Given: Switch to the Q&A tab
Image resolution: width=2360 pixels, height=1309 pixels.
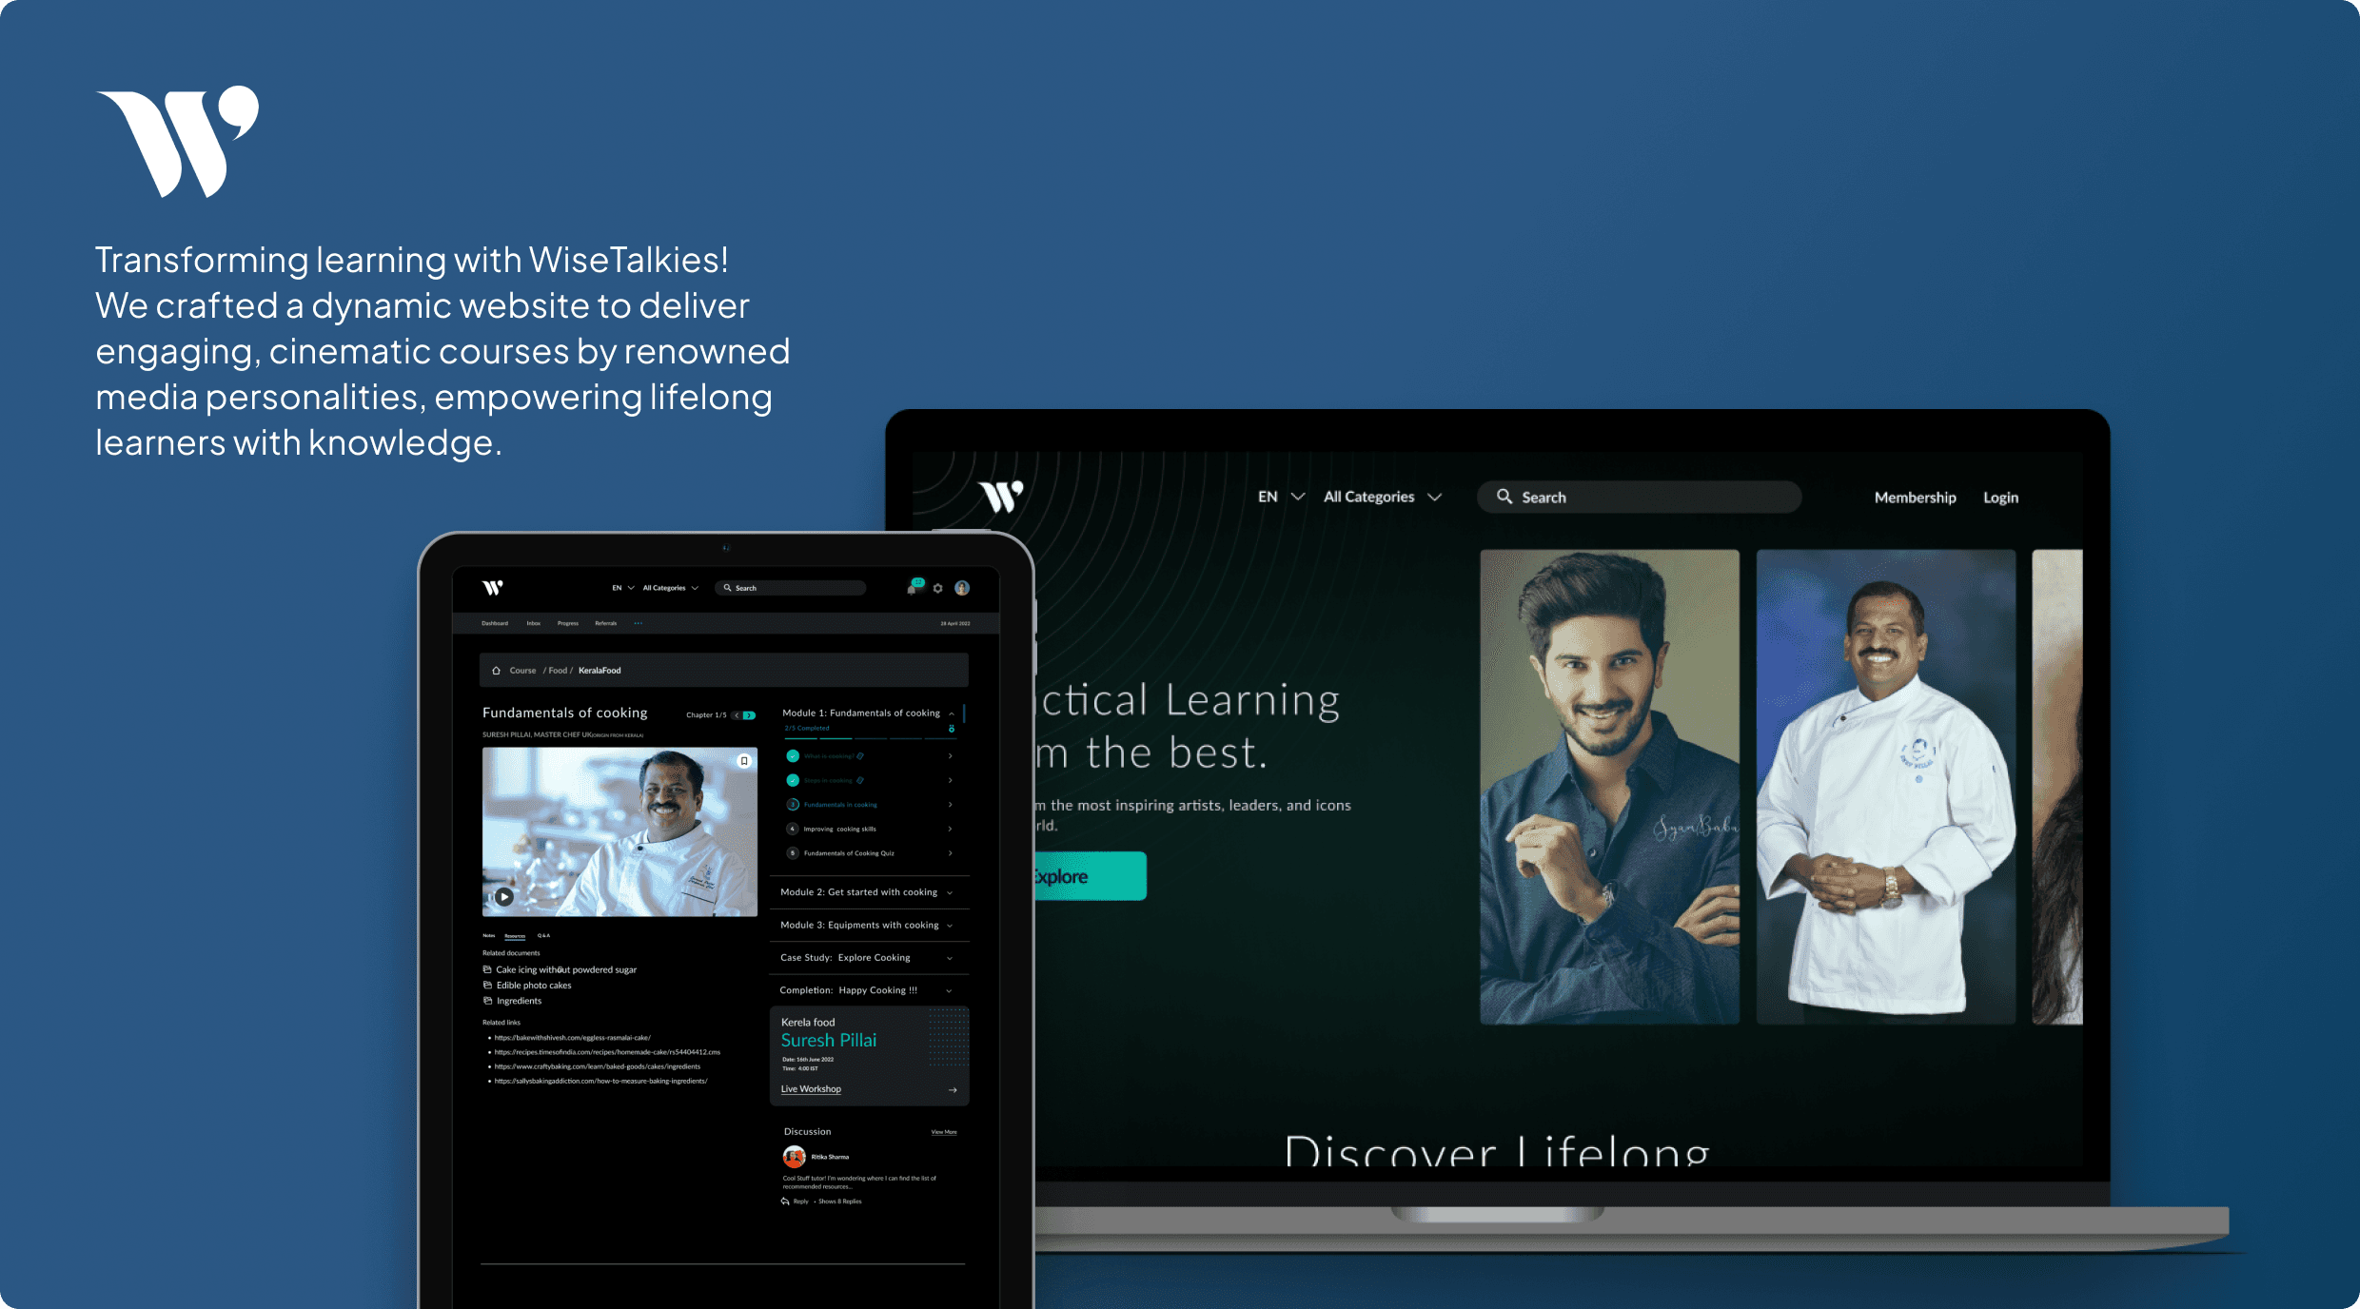Looking at the screenshot, I should tap(543, 936).
